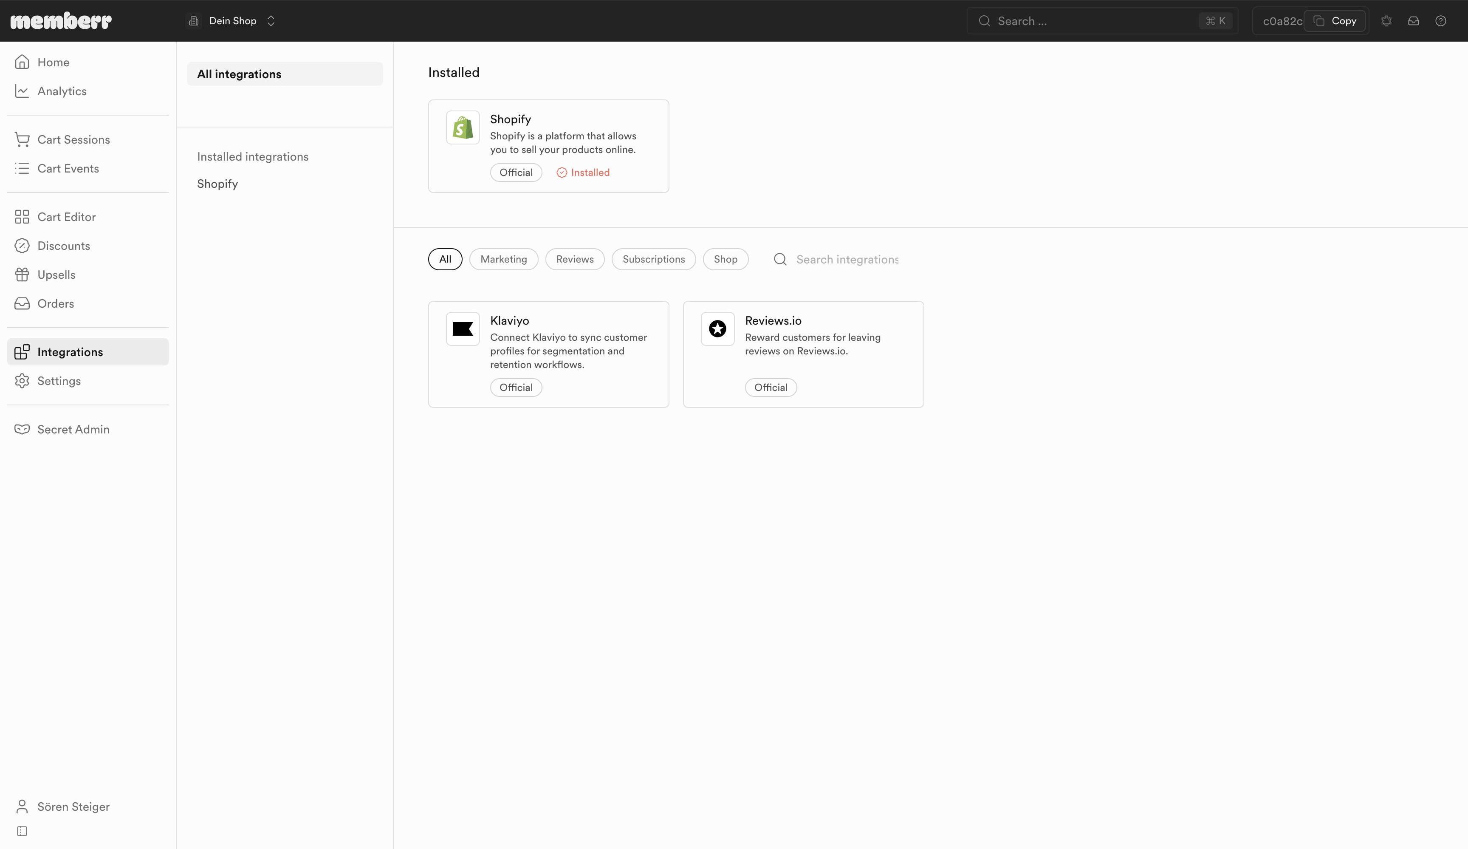The height and width of the screenshot is (849, 1468).
Task: Open Cart Events page
Action: coord(88,168)
